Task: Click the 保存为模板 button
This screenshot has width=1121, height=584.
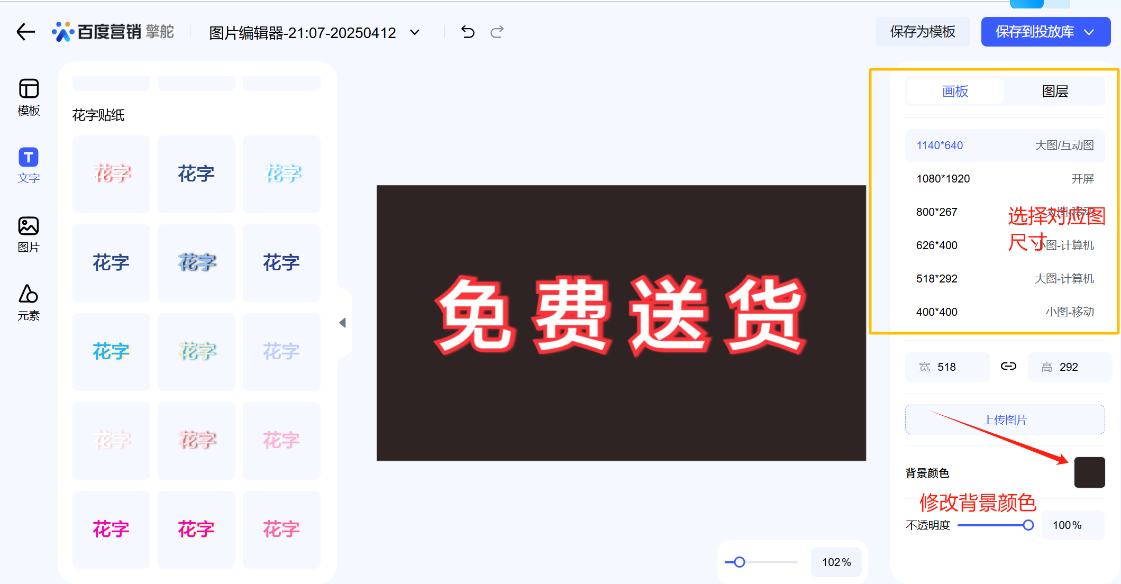Action: pyautogui.click(x=923, y=32)
